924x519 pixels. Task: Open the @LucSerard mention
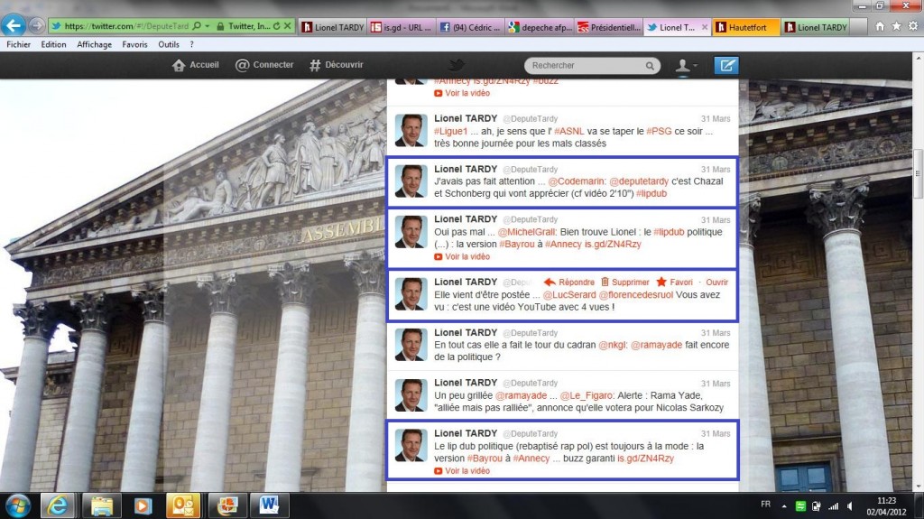pos(569,294)
